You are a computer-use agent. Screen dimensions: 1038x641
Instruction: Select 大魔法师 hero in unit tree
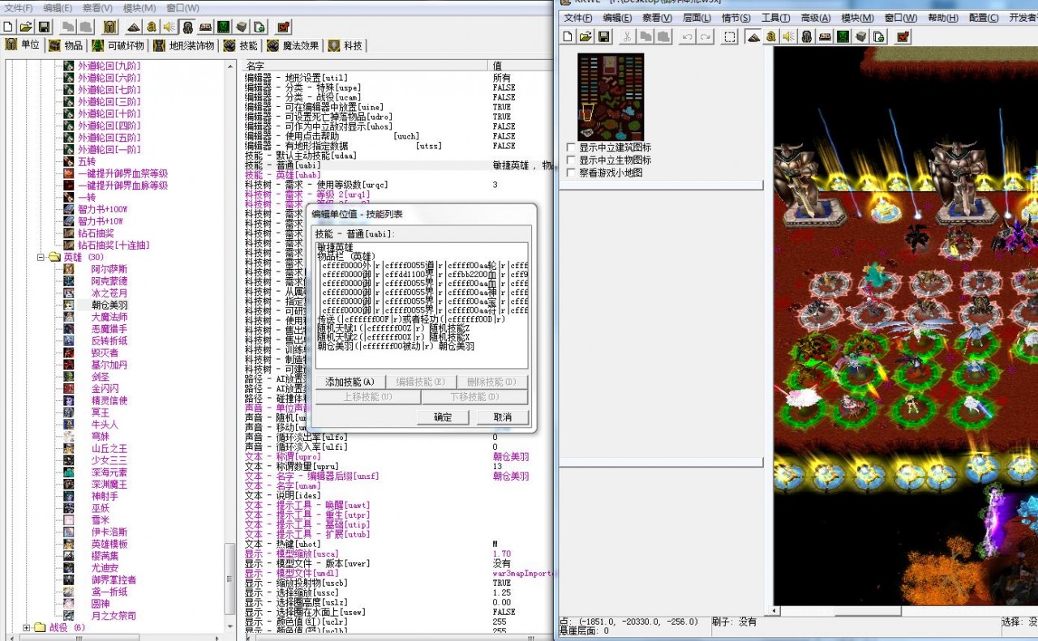(109, 317)
